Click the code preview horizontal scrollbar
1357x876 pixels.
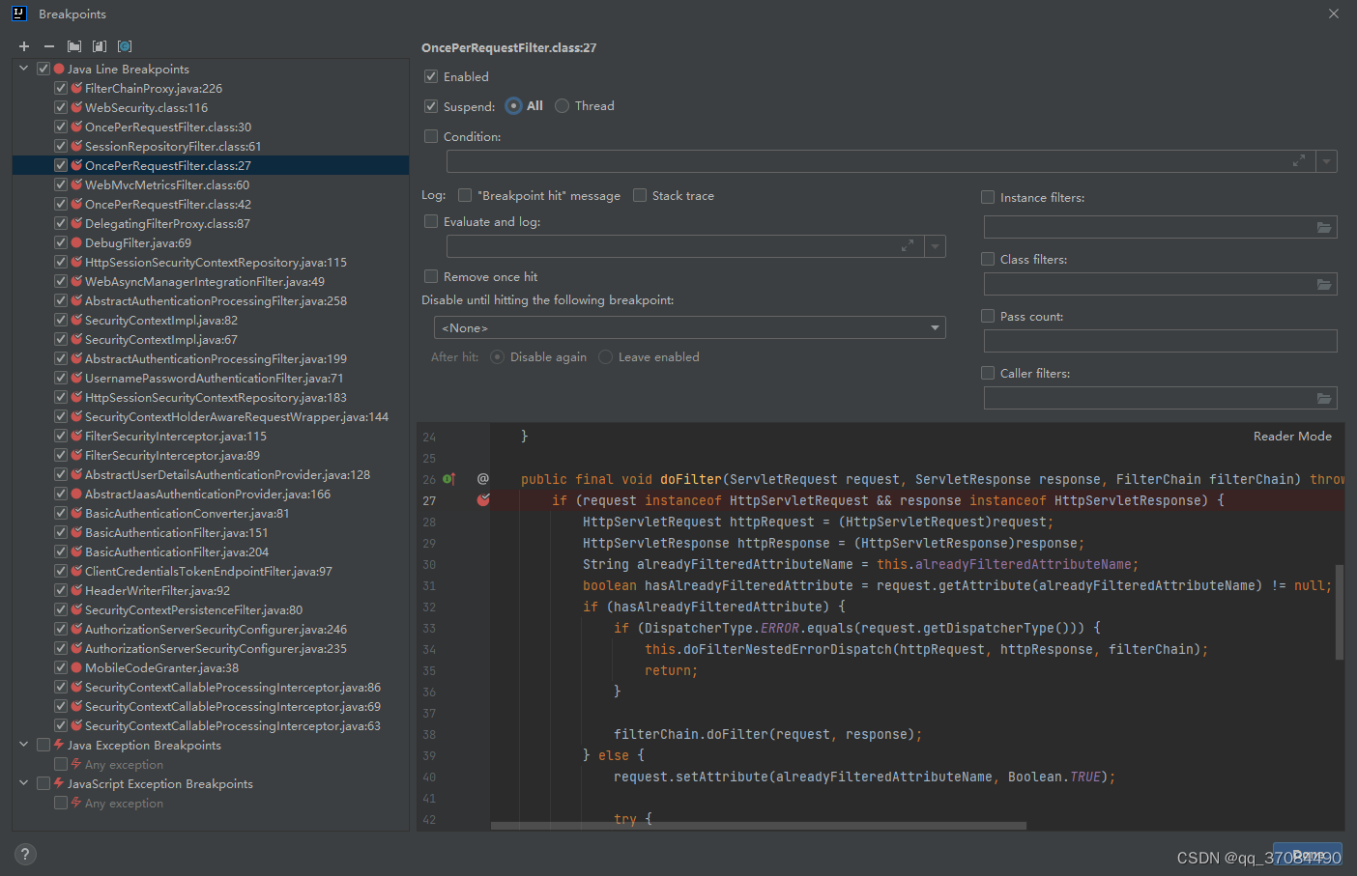pos(759,826)
